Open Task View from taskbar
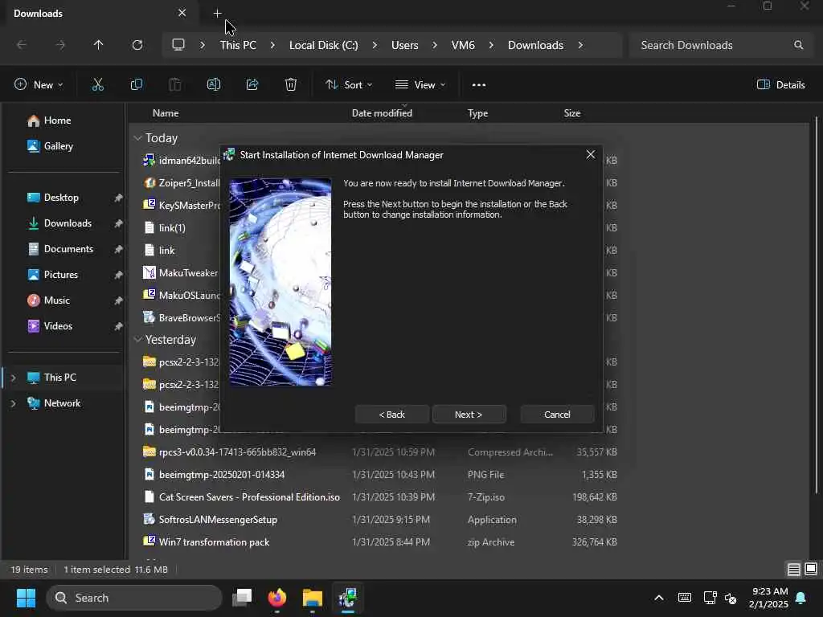Screen dimensions: 823x617 coord(242,598)
